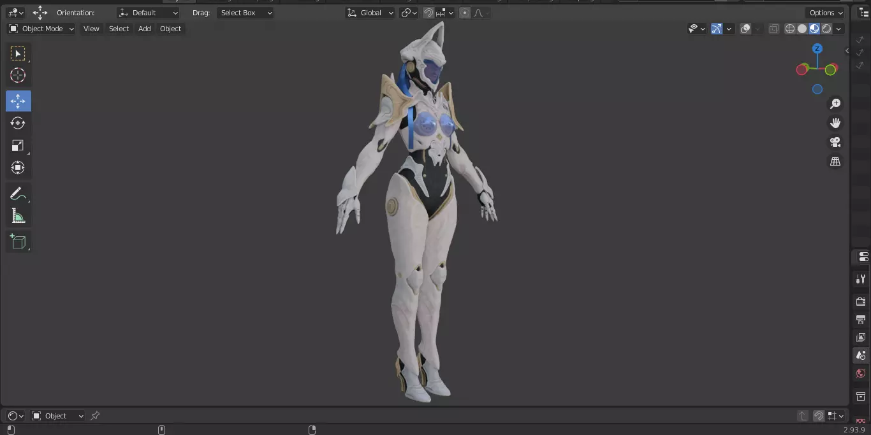The height and width of the screenshot is (435, 871).
Task: Open the pivot point dropdown
Action: [409, 13]
